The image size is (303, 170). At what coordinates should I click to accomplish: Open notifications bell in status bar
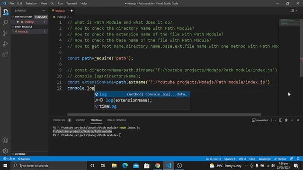(x=298, y=159)
